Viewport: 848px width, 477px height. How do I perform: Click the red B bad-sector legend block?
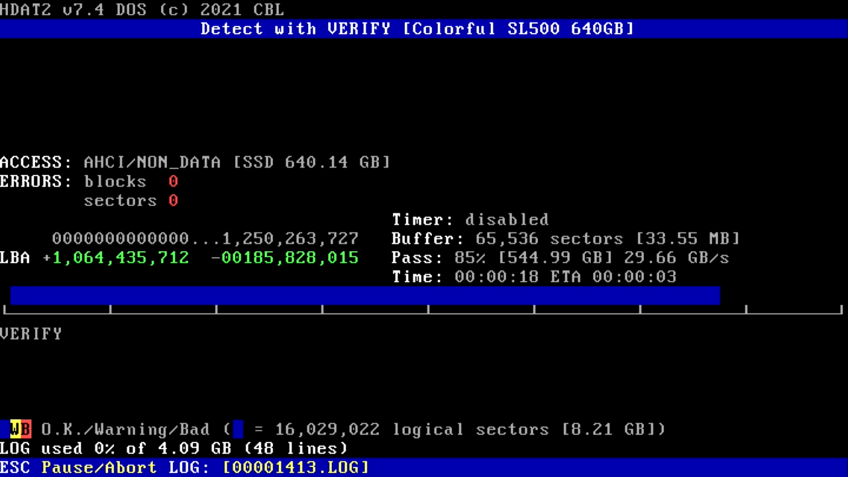coord(26,429)
